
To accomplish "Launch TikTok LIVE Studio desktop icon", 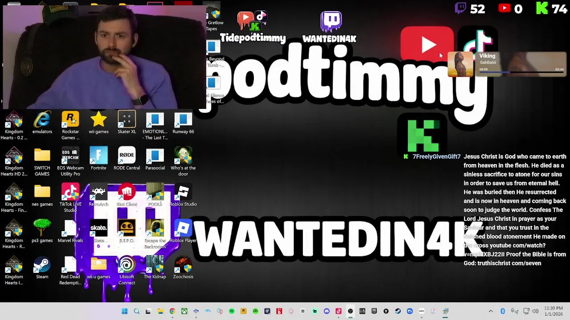I will [70, 198].
